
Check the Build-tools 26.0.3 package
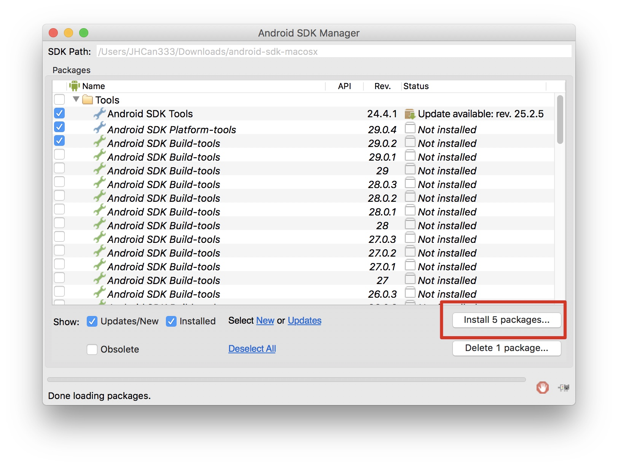point(59,291)
